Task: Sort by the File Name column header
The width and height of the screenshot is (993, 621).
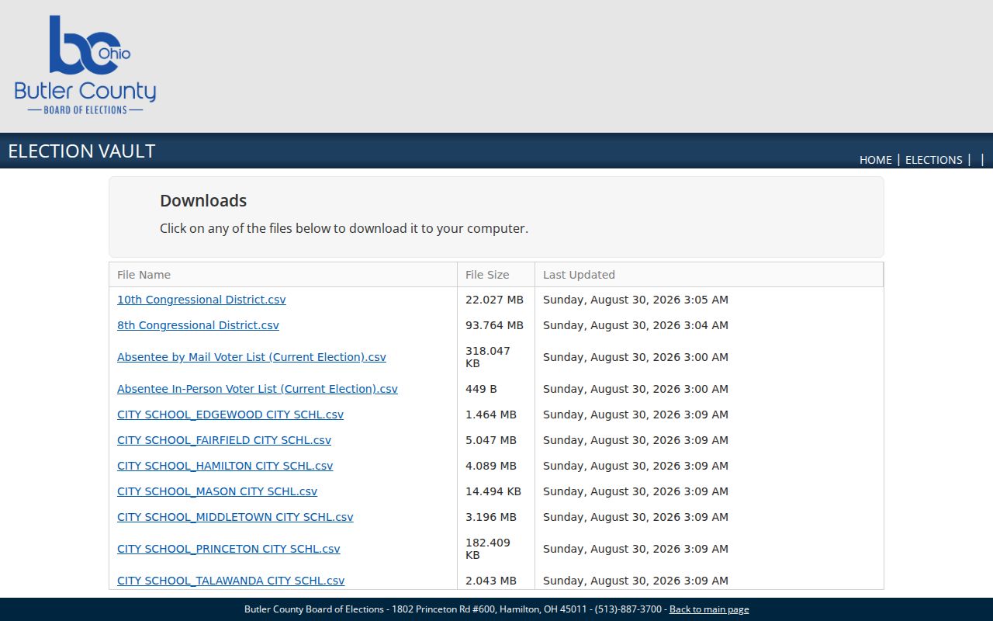Action: (x=283, y=275)
